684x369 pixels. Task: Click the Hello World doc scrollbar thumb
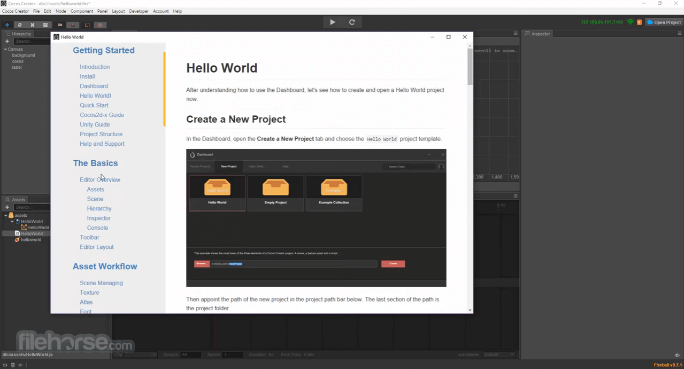click(x=470, y=67)
